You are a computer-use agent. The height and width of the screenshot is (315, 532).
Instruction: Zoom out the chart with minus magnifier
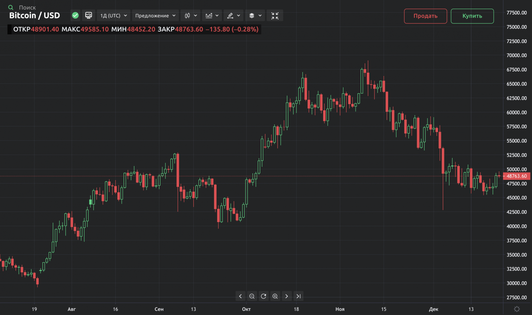tap(252, 296)
